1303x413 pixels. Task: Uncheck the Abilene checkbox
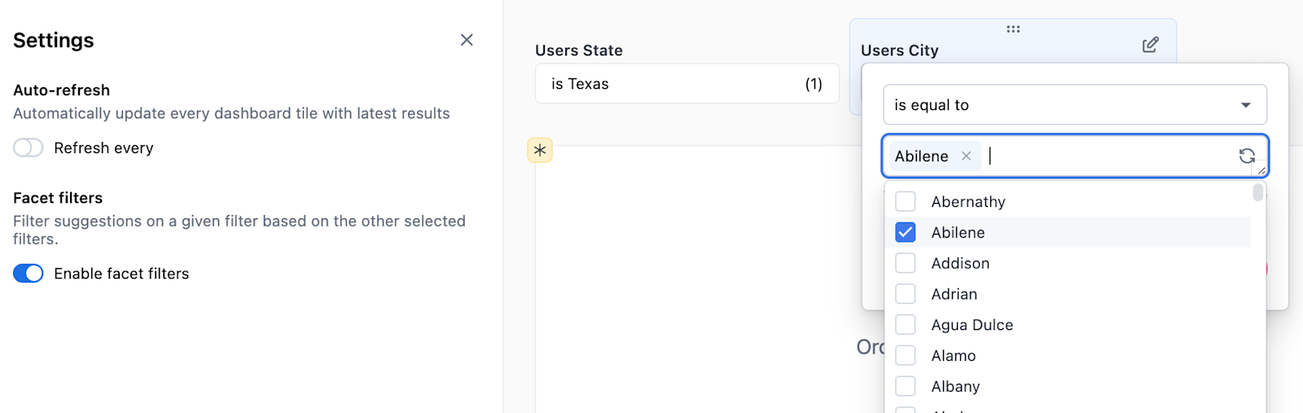tap(905, 232)
